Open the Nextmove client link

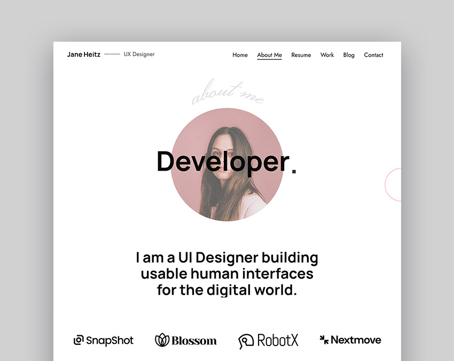click(x=350, y=340)
